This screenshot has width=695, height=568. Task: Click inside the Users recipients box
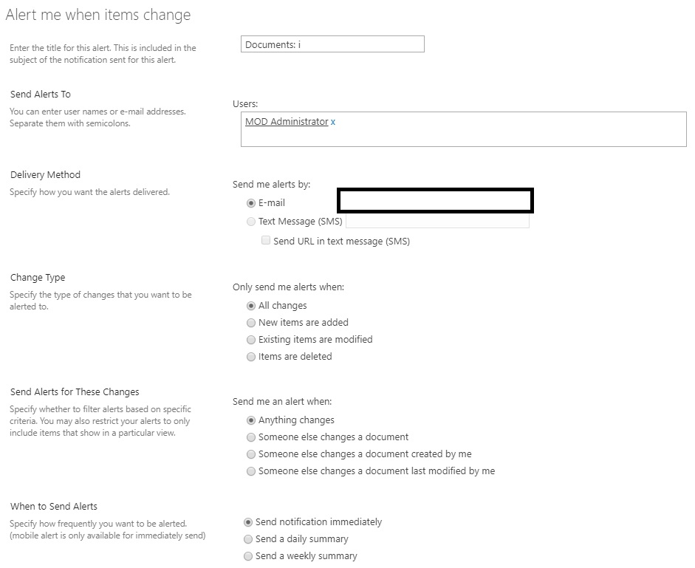[464, 129]
